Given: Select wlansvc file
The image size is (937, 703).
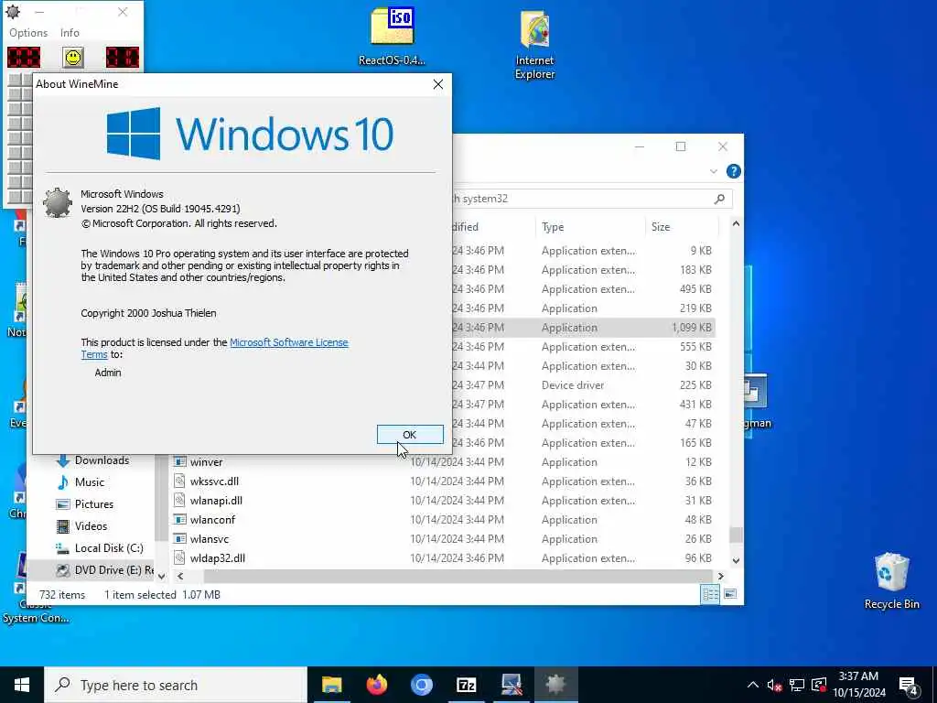Looking at the screenshot, I should (x=210, y=538).
